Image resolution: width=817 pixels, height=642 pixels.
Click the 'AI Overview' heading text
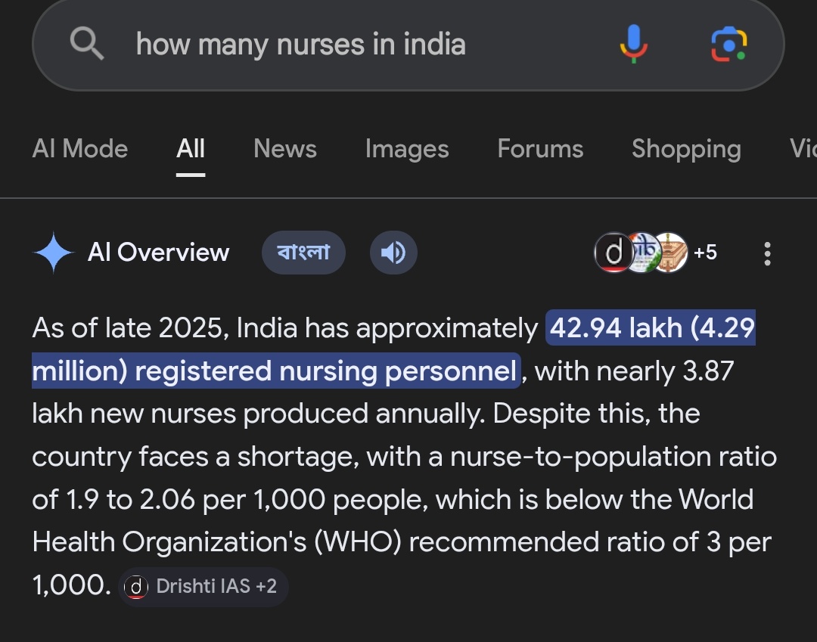[x=158, y=253]
